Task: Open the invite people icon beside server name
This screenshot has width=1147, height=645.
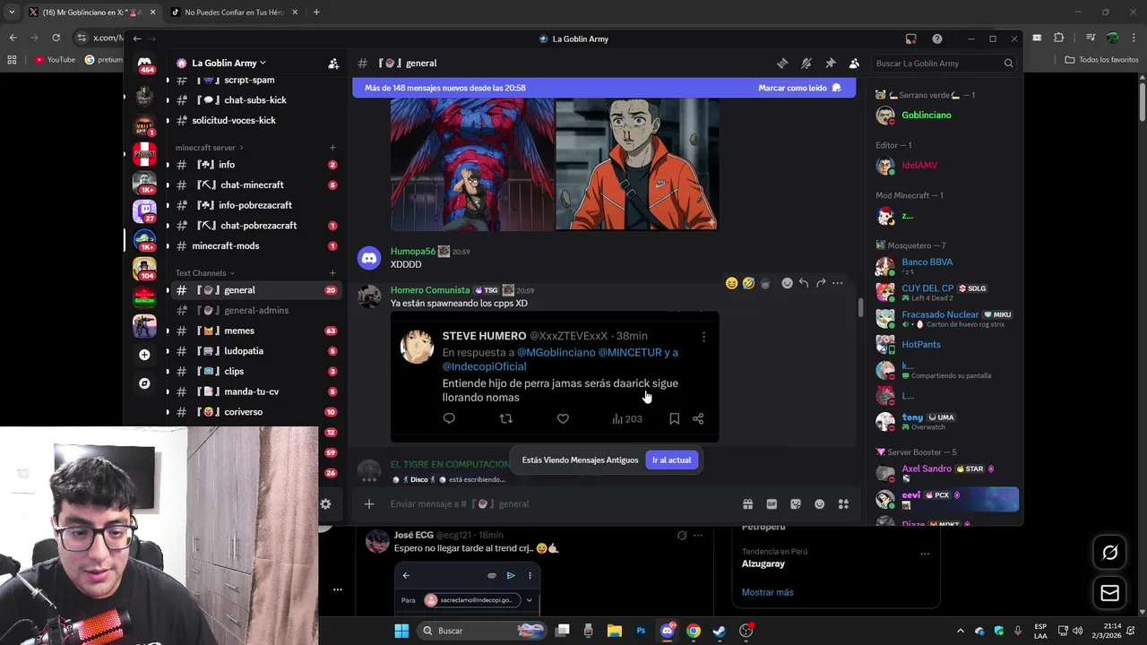Action: (x=333, y=64)
